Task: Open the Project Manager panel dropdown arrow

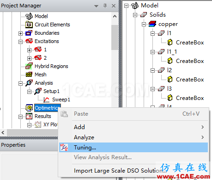Action: coord(96,6)
